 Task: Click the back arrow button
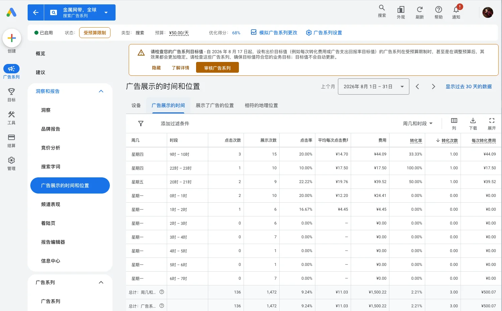coord(36,12)
